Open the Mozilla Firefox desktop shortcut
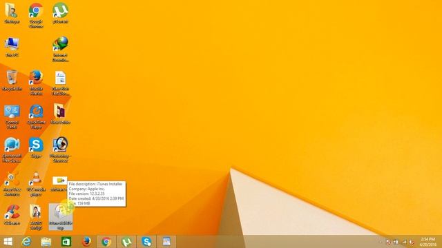The image size is (442, 248). click(36, 83)
